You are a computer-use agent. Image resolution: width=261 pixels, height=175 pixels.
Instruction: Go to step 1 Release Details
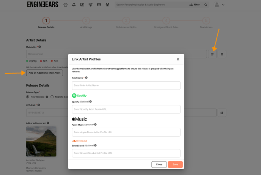point(46,21)
